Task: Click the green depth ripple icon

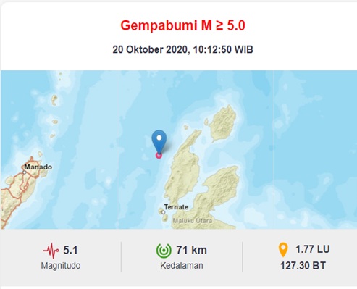Action: click(164, 250)
